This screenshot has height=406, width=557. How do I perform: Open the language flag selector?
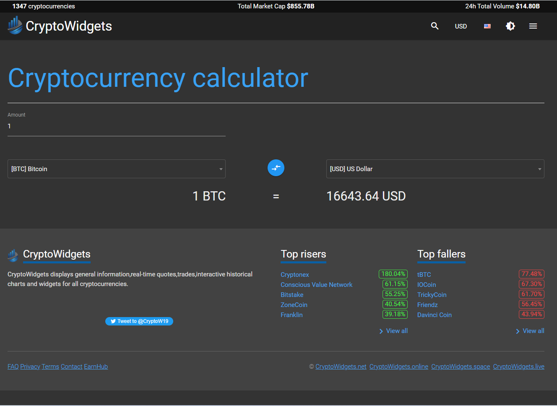coord(487,26)
